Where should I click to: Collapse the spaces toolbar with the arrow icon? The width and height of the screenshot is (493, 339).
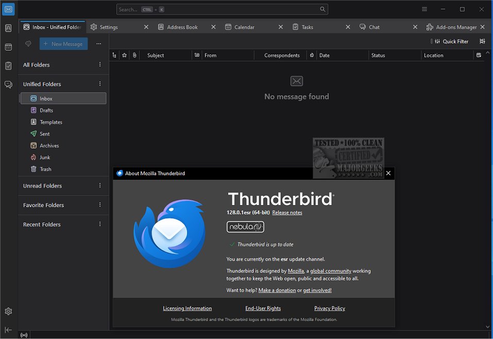pos(8,330)
